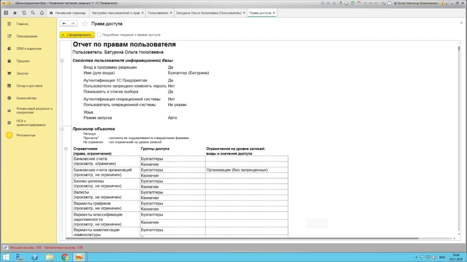Click the Сформировать button
This screenshot has height=262, width=467.
coord(77,35)
